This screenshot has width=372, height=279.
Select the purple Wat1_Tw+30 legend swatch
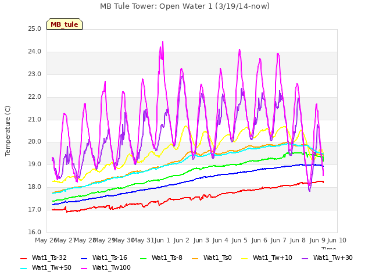[305, 258]
